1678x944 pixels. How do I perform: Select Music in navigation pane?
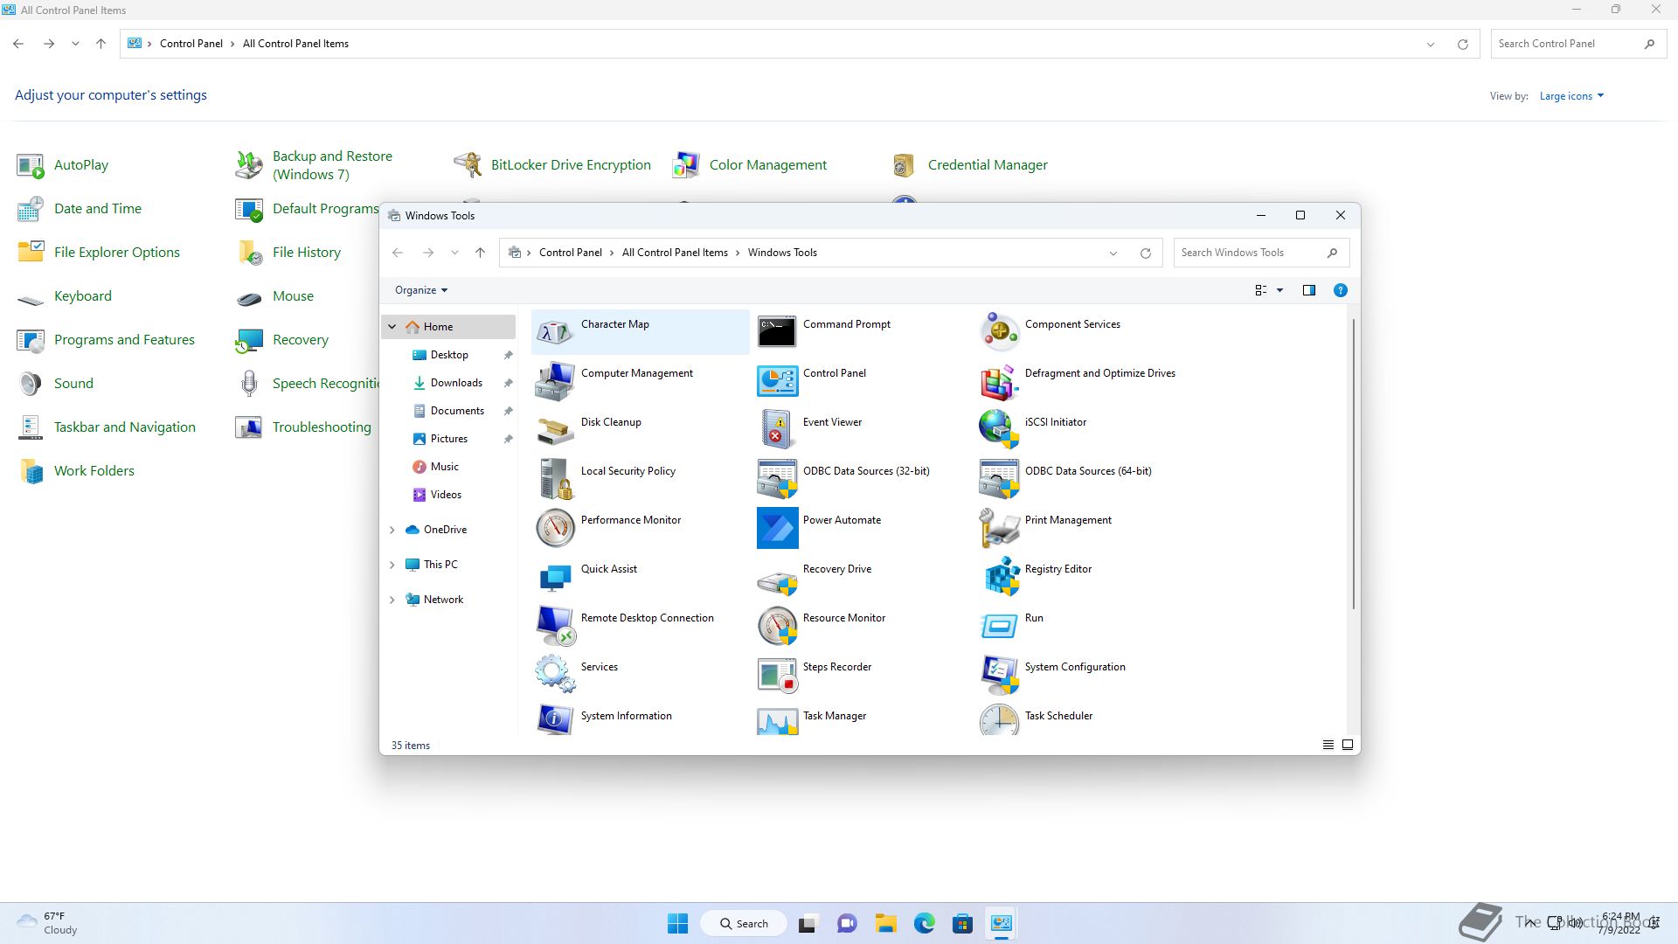[444, 467]
